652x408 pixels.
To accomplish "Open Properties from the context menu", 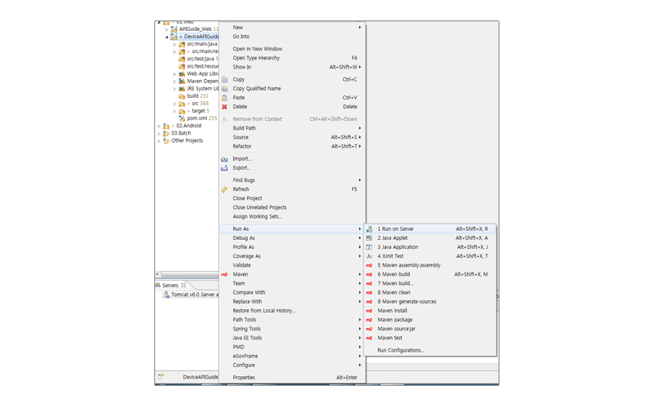I will click(244, 378).
